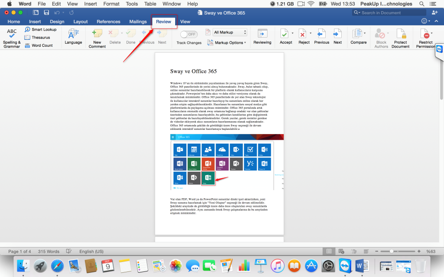Switch to Outline view
The width and height of the screenshot is (444, 277).
coord(354,251)
